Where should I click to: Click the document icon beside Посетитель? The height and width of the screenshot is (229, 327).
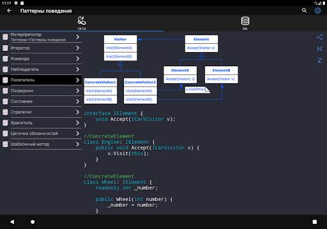5,80
